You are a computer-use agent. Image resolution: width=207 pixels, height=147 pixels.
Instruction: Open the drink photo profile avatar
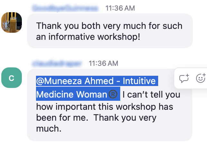tap(11, 23)
